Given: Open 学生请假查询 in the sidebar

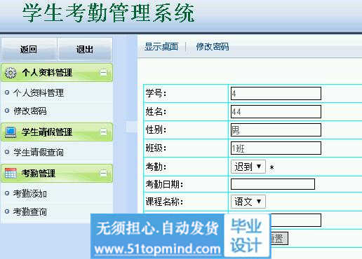Looking at the screenshot, I should pyautogui.click(x=39, y=153).
